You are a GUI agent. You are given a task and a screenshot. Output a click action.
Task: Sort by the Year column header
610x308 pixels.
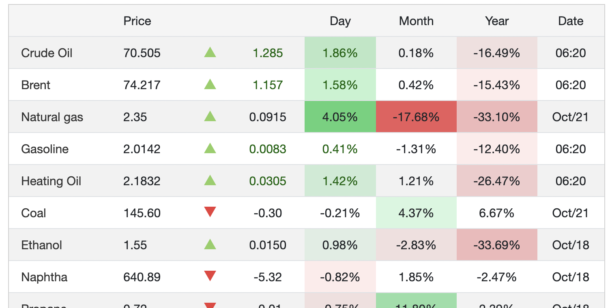(497, 21)
